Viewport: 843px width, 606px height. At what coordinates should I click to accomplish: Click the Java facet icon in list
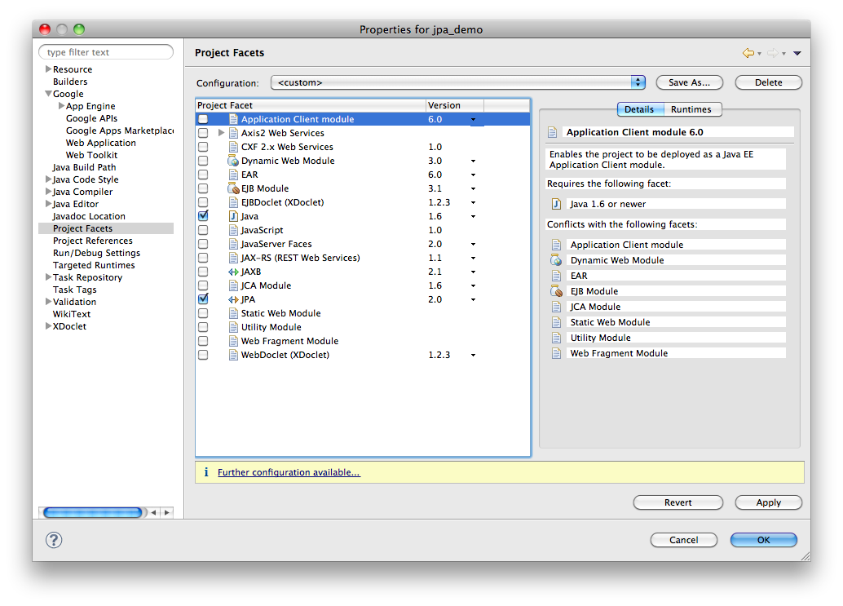[233, 216]
